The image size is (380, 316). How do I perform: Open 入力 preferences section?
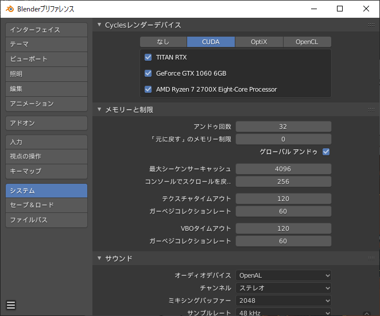(46, 142)
